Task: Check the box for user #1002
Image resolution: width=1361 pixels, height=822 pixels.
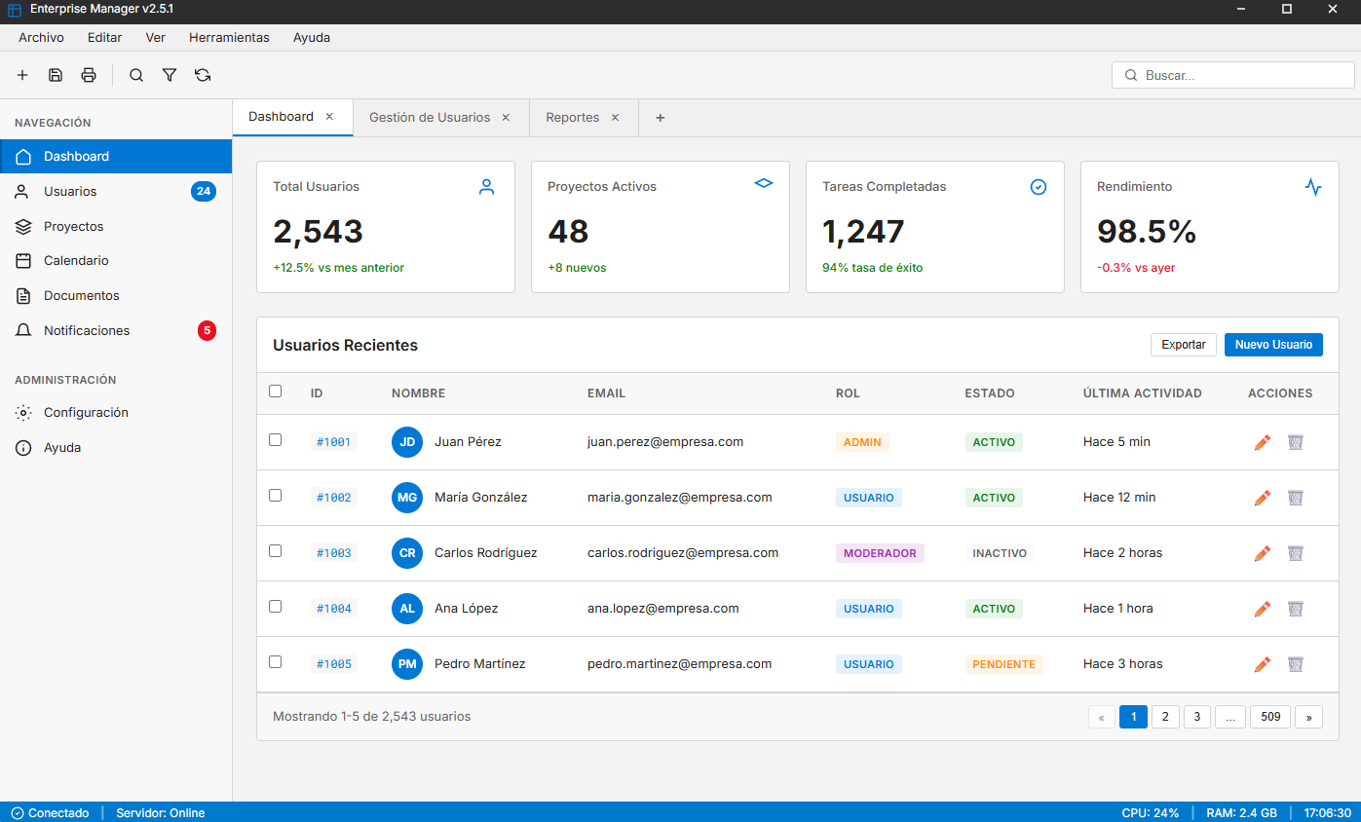Action: point(275,496)
